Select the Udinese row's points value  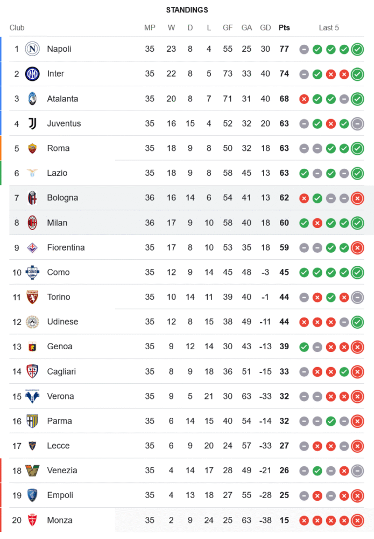click(284, 322)
